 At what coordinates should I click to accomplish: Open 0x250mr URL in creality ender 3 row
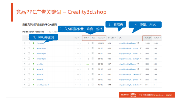pos(129,85)
